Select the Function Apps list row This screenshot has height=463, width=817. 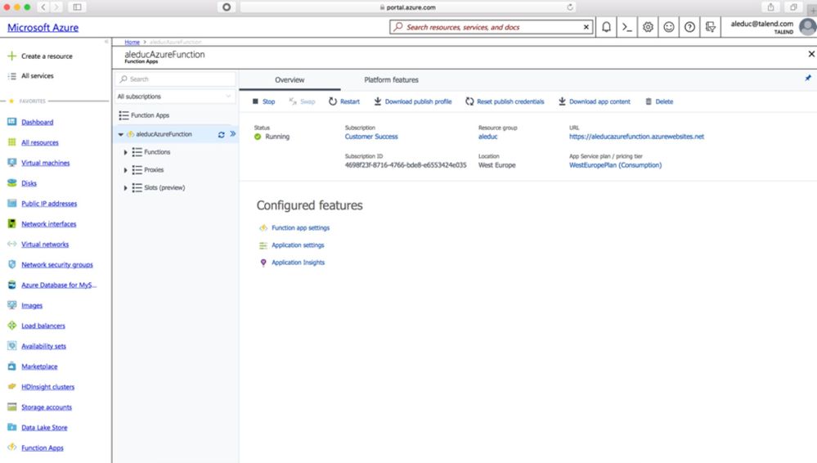[x=176, y=115]
